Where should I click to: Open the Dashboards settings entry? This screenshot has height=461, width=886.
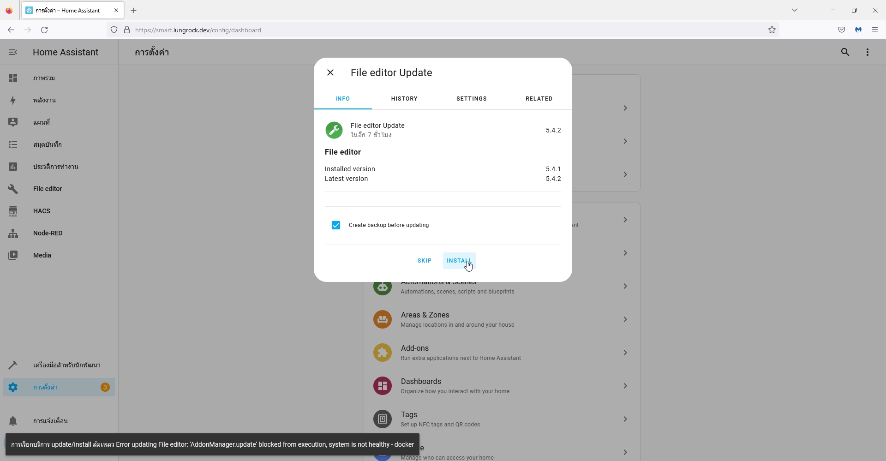tap(502, 386)
